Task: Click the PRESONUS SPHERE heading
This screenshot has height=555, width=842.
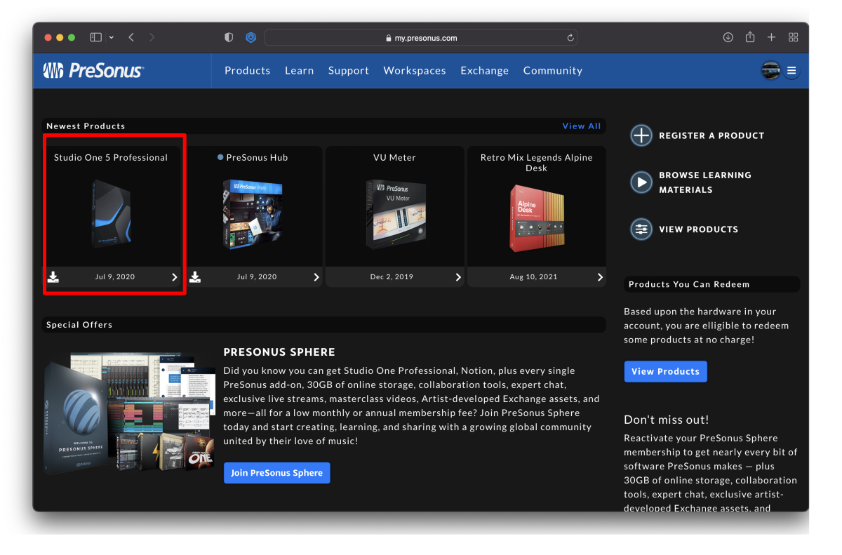Action: [279, 352]
